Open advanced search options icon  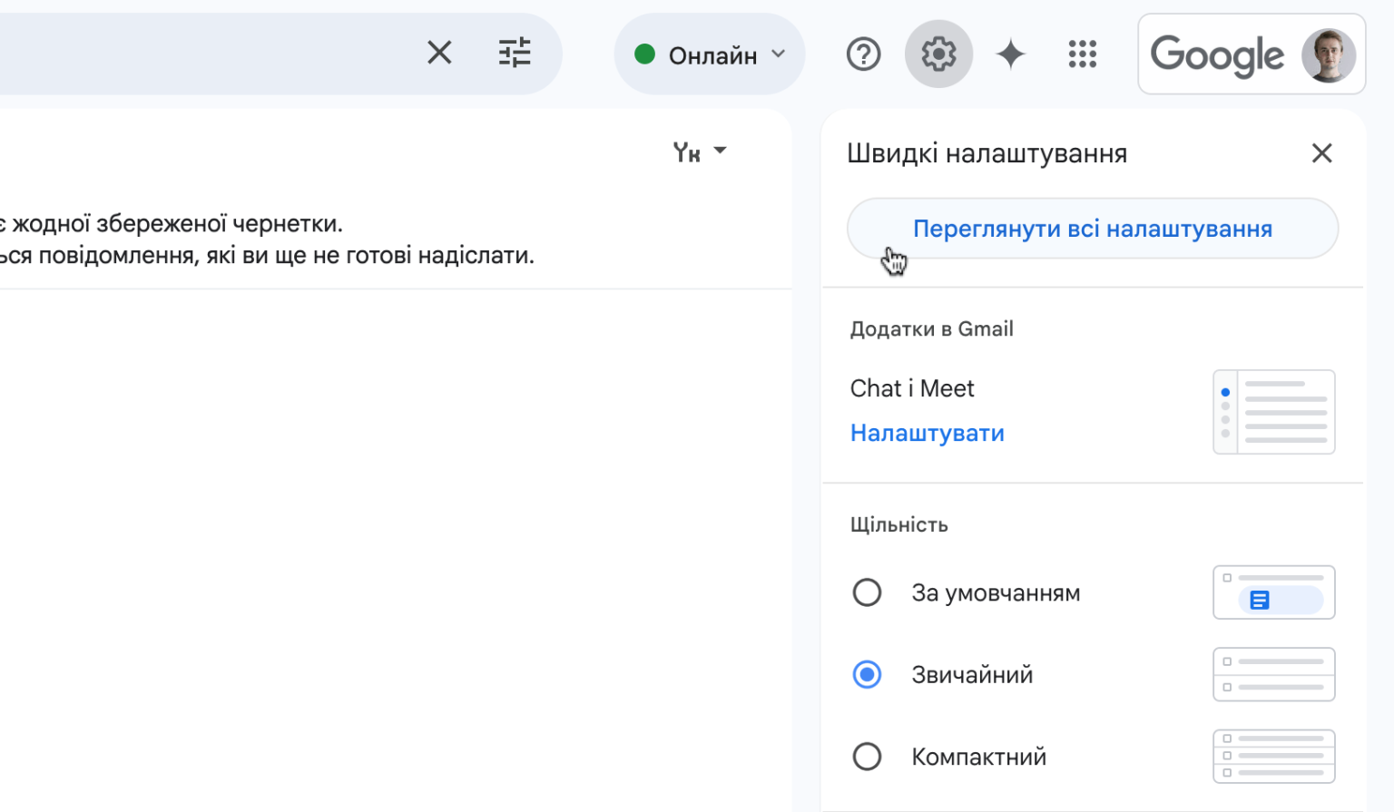(x=515, y=54)
